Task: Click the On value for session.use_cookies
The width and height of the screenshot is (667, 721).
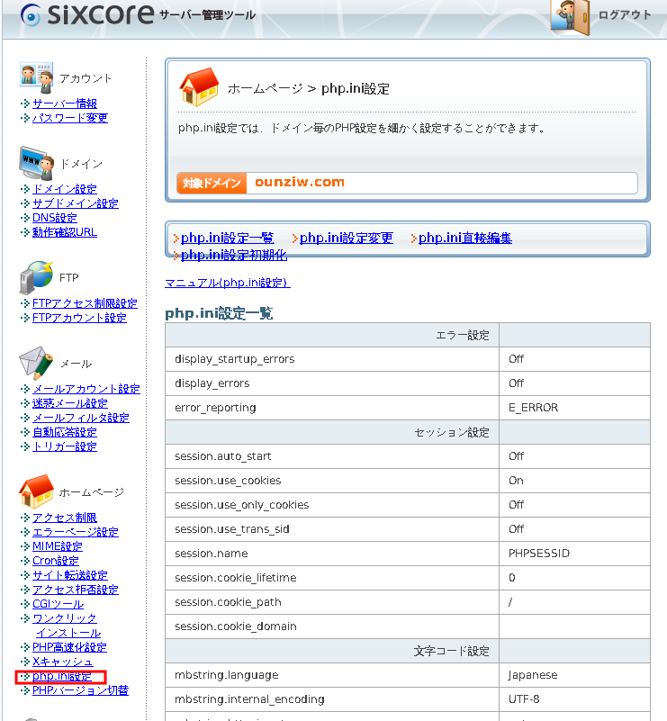Action: (x=516, y=481)
